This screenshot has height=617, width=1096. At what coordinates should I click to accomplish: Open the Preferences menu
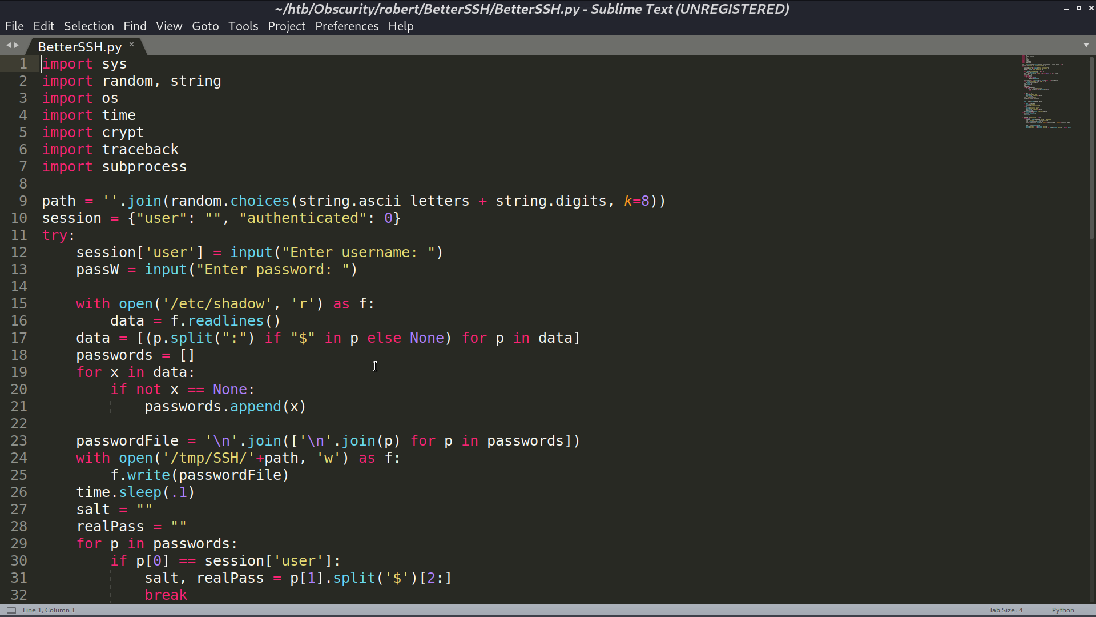[346, 26]
